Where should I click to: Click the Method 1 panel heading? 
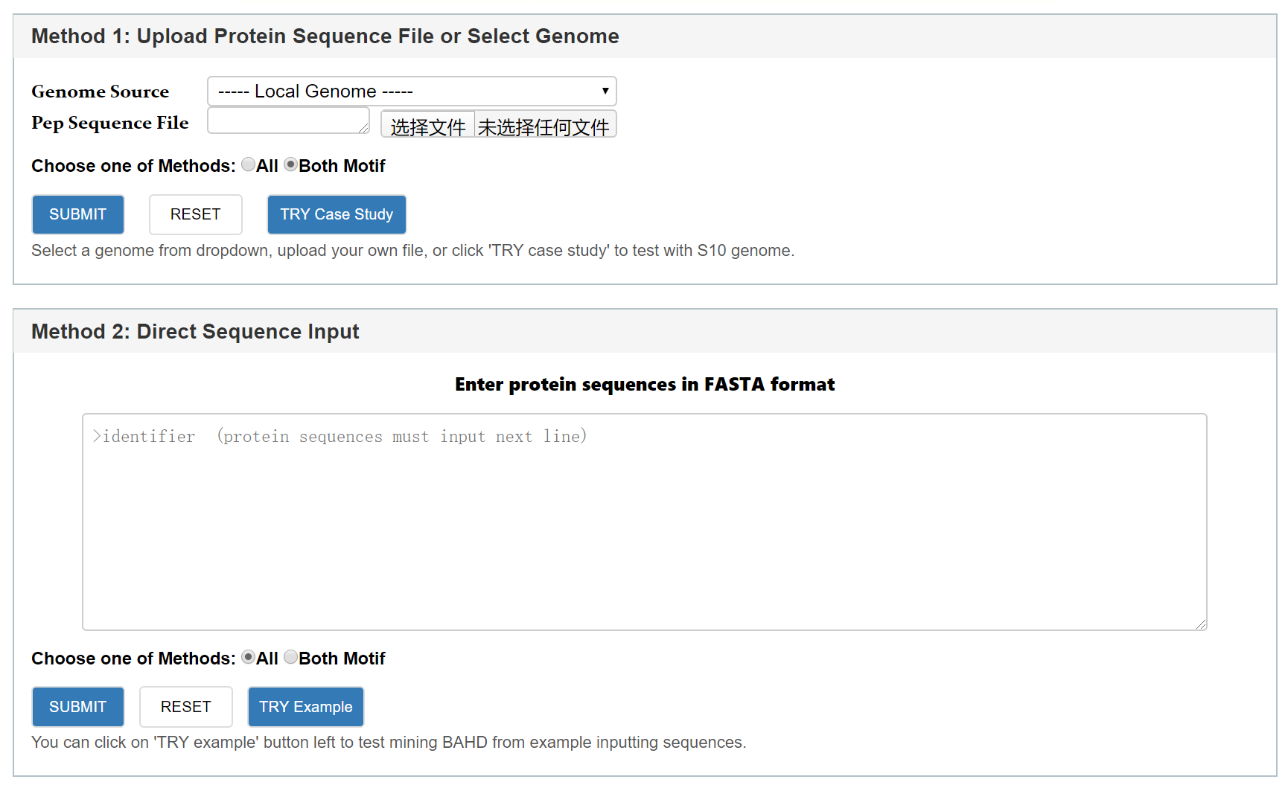[x=325, y=36]
